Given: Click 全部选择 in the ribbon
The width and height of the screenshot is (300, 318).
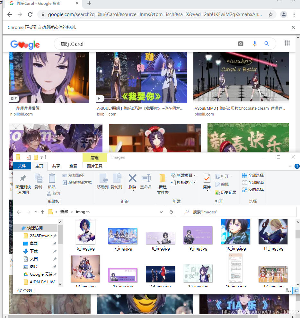Looking at the screenshot, I should pyautogui.click(x=253, y=176).
